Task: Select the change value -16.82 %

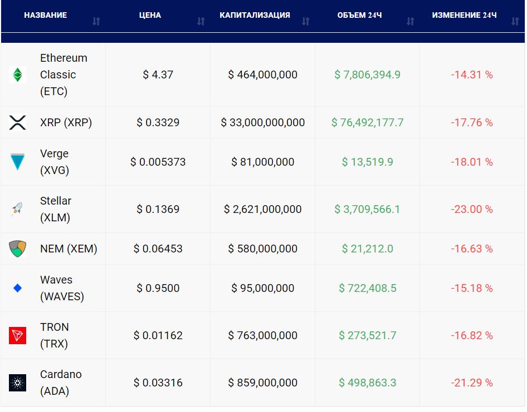Action: tap(472, 335)
